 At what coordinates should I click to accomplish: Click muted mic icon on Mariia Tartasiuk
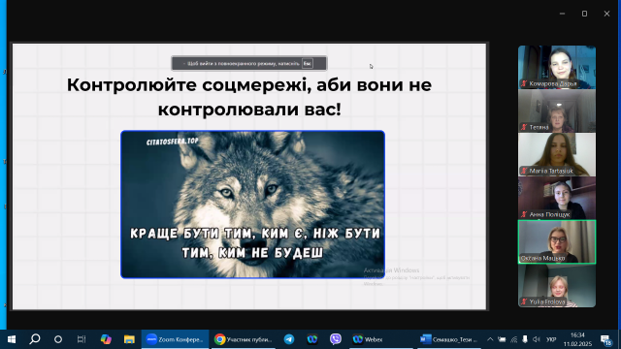[524, 171]
